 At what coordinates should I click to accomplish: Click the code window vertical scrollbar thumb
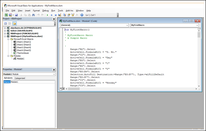[x=199, y=35]
